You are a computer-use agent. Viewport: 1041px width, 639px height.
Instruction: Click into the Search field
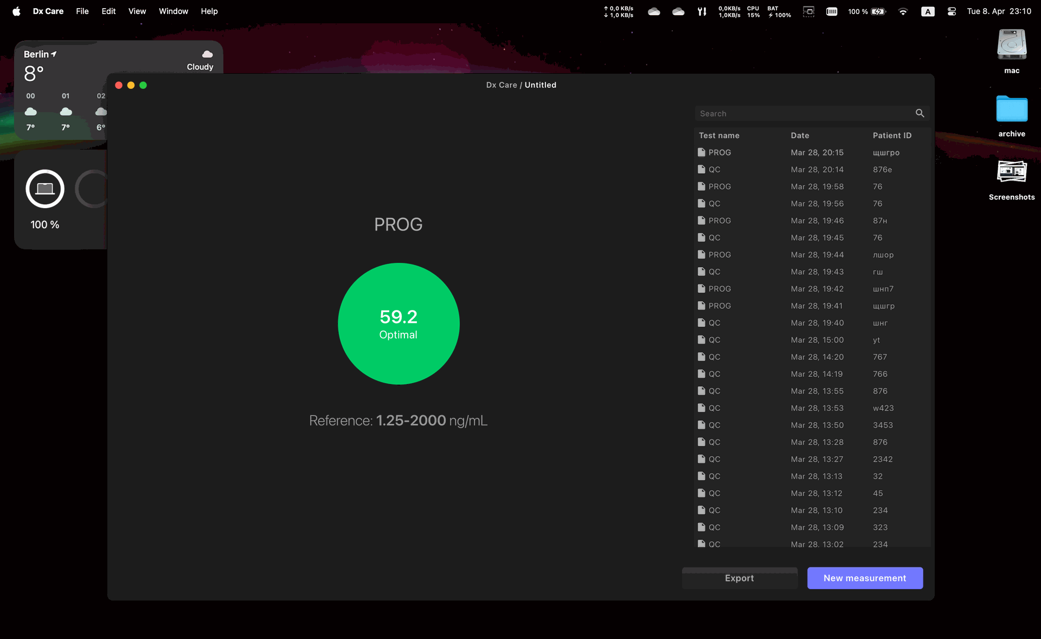click(x=802, y=113)
